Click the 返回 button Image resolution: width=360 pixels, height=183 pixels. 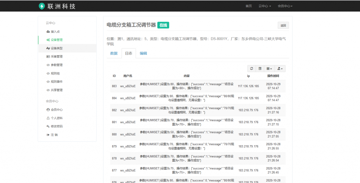[283, 25]
